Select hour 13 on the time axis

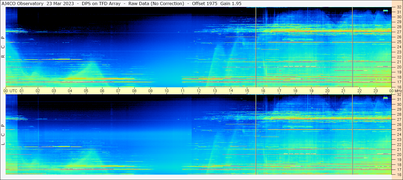click(x=215, y=91)
